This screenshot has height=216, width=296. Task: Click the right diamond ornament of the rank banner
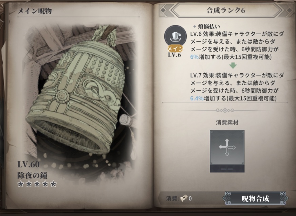[x=289, y=11]
